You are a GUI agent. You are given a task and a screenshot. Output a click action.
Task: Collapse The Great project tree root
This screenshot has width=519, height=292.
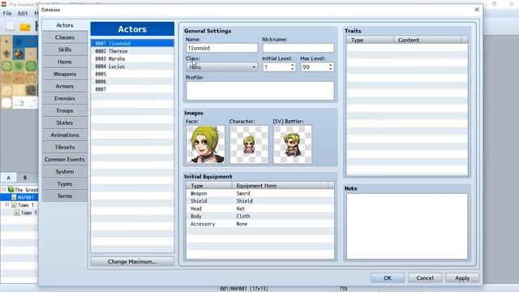point(4,189)
